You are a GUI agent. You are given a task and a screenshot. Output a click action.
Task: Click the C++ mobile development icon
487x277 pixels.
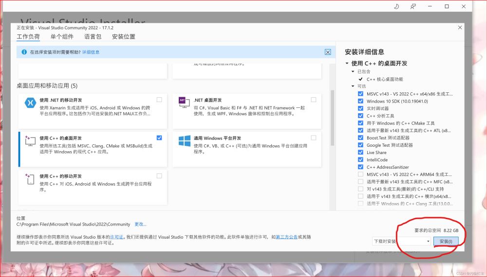point(30,179)
